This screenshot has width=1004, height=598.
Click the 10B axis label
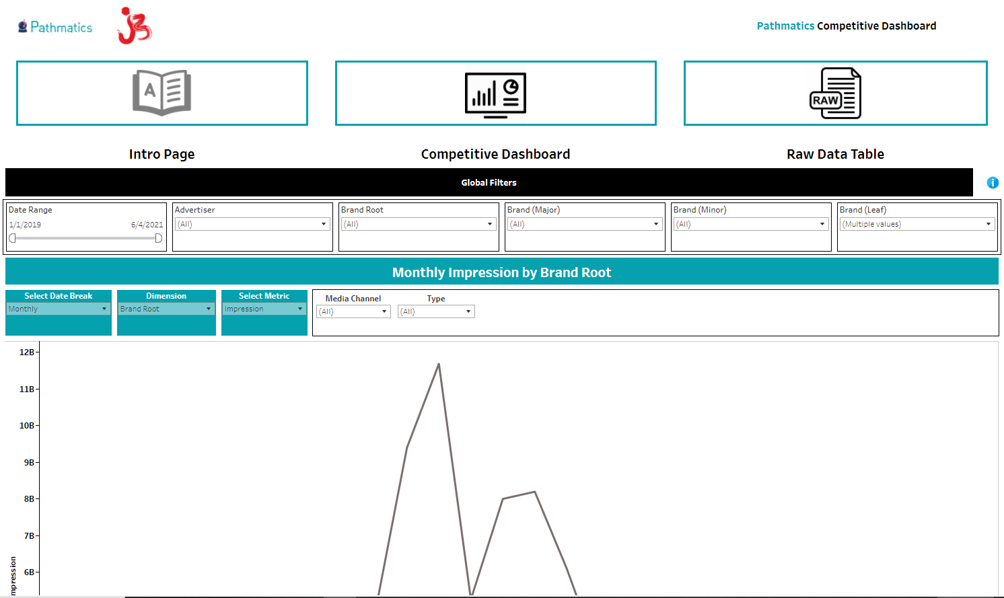click(x=27, y=425)
